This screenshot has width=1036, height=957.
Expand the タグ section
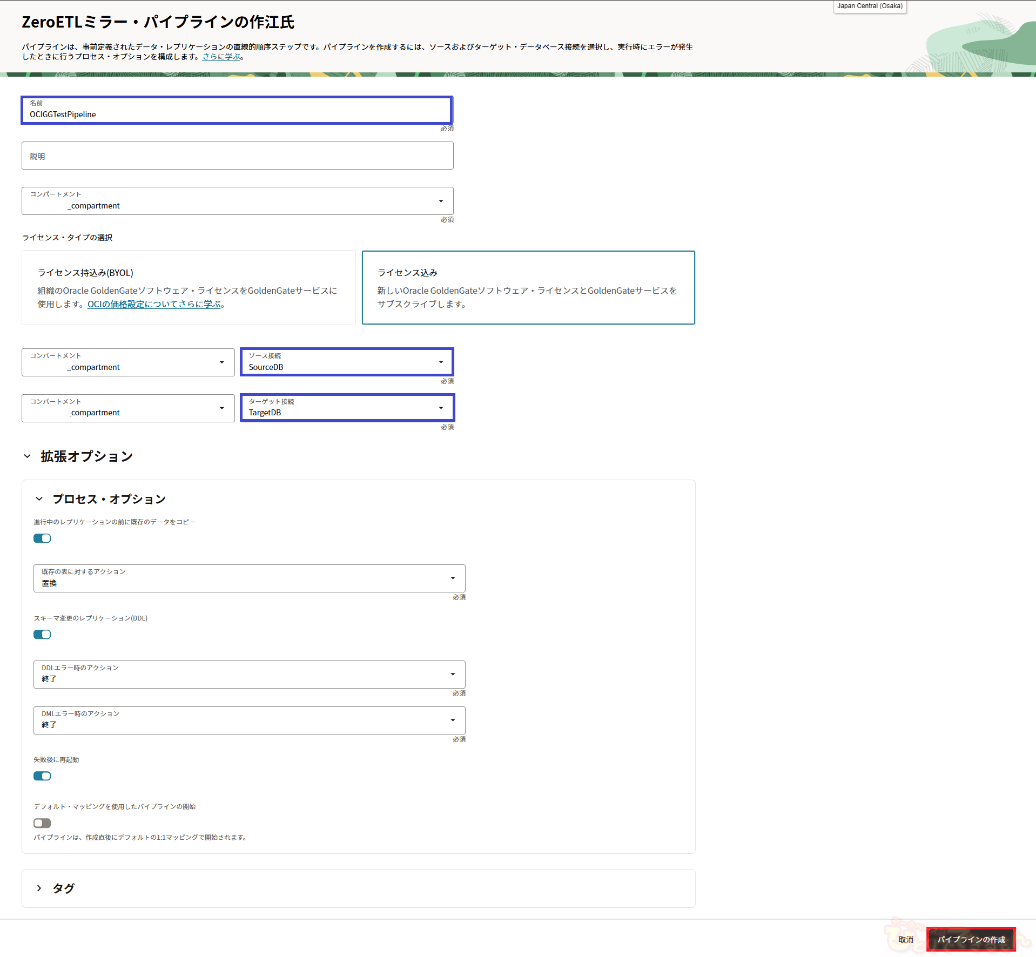pos(39,888)
